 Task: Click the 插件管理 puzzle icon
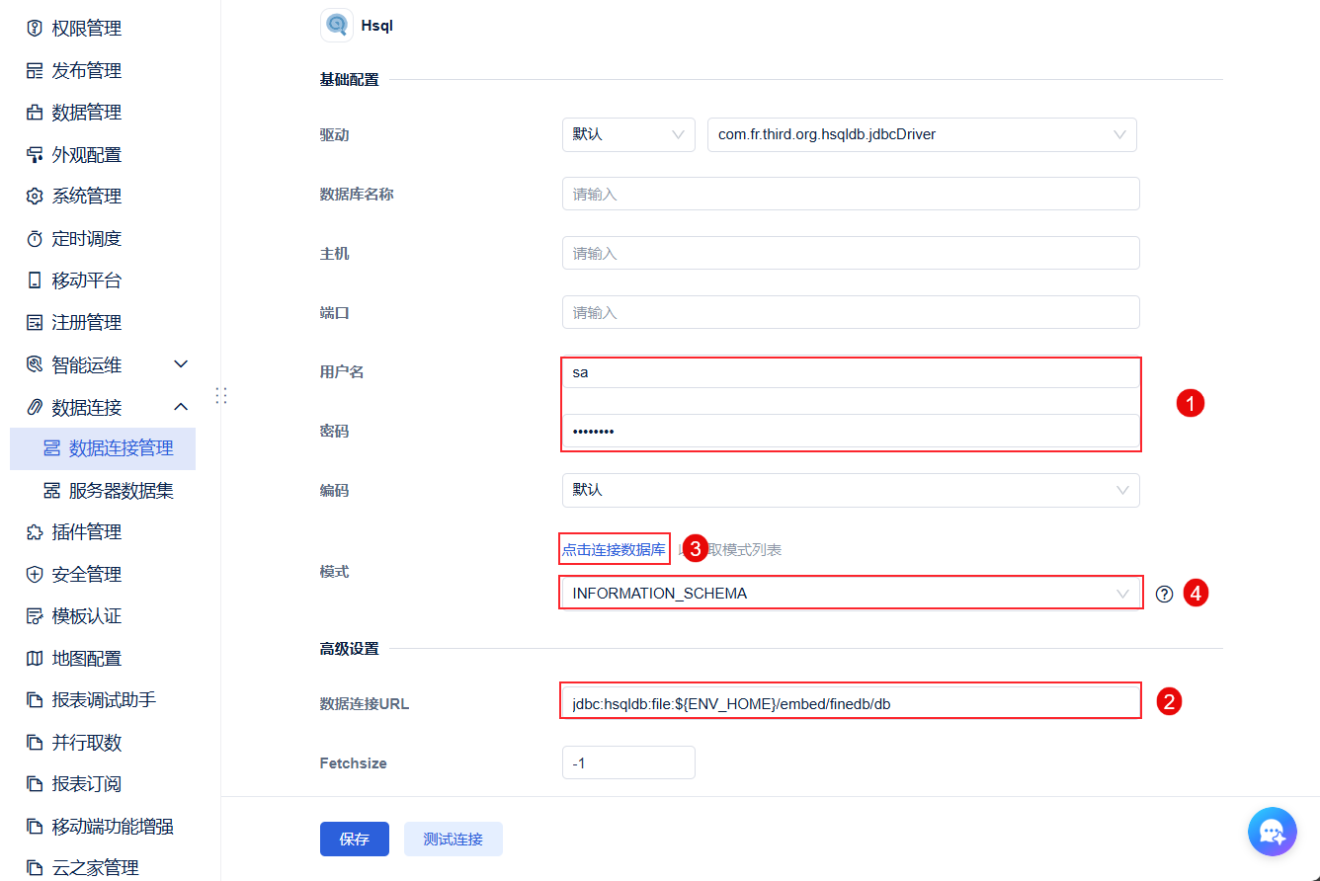[35, 532]
